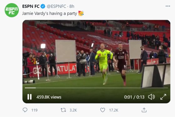This screenshot has width=175, height=117.
Task: Open the ESPN FC profile avatar
Action: coord(12,10)
